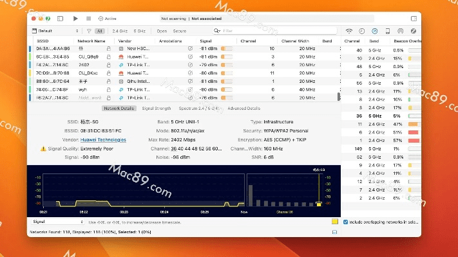Sort by Signal column header

click(205, 41)
